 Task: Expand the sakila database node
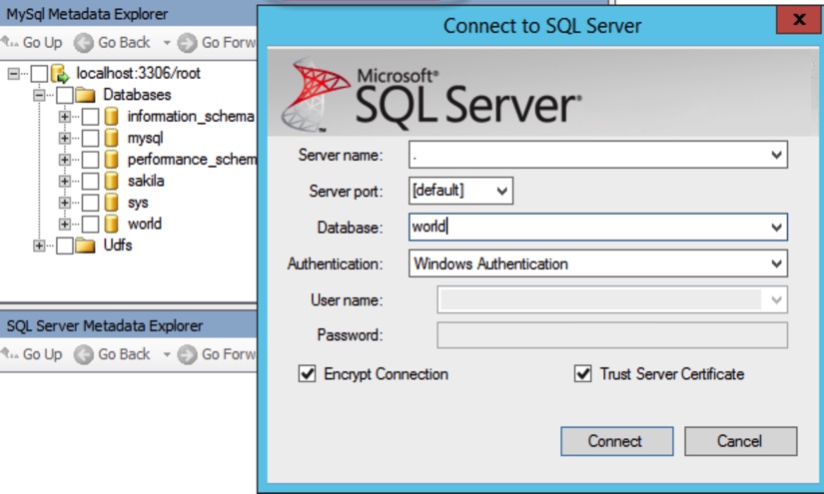pyautogui.click(x=65, y=181)
